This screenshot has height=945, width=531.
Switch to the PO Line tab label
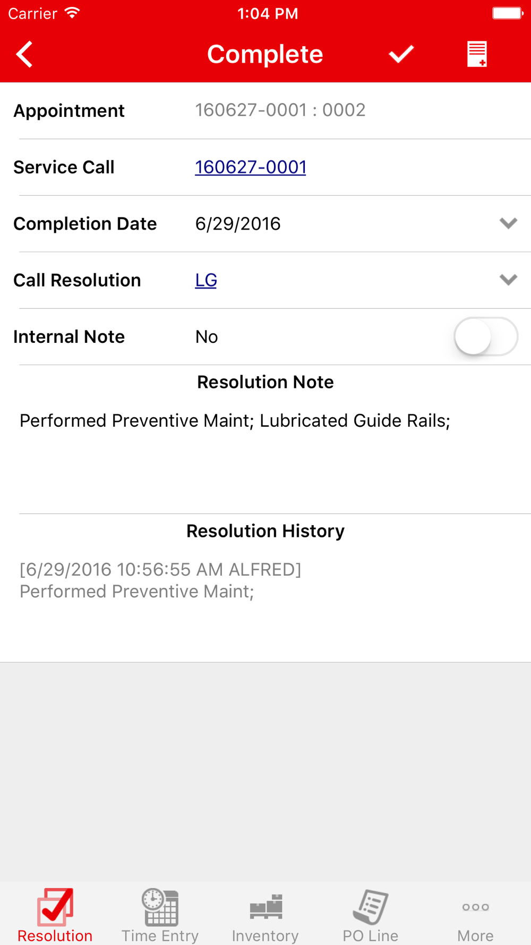(x=371, y=935)
